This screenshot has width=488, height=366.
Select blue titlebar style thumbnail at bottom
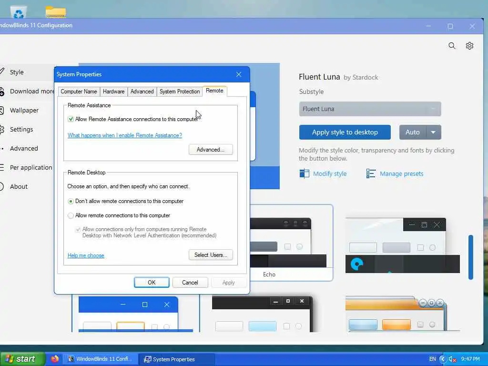(136, 314)
